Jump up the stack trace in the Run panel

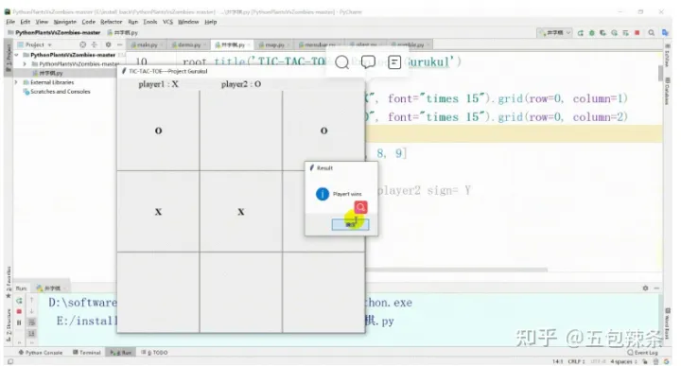pyautogui.click(x=31, y=301)
